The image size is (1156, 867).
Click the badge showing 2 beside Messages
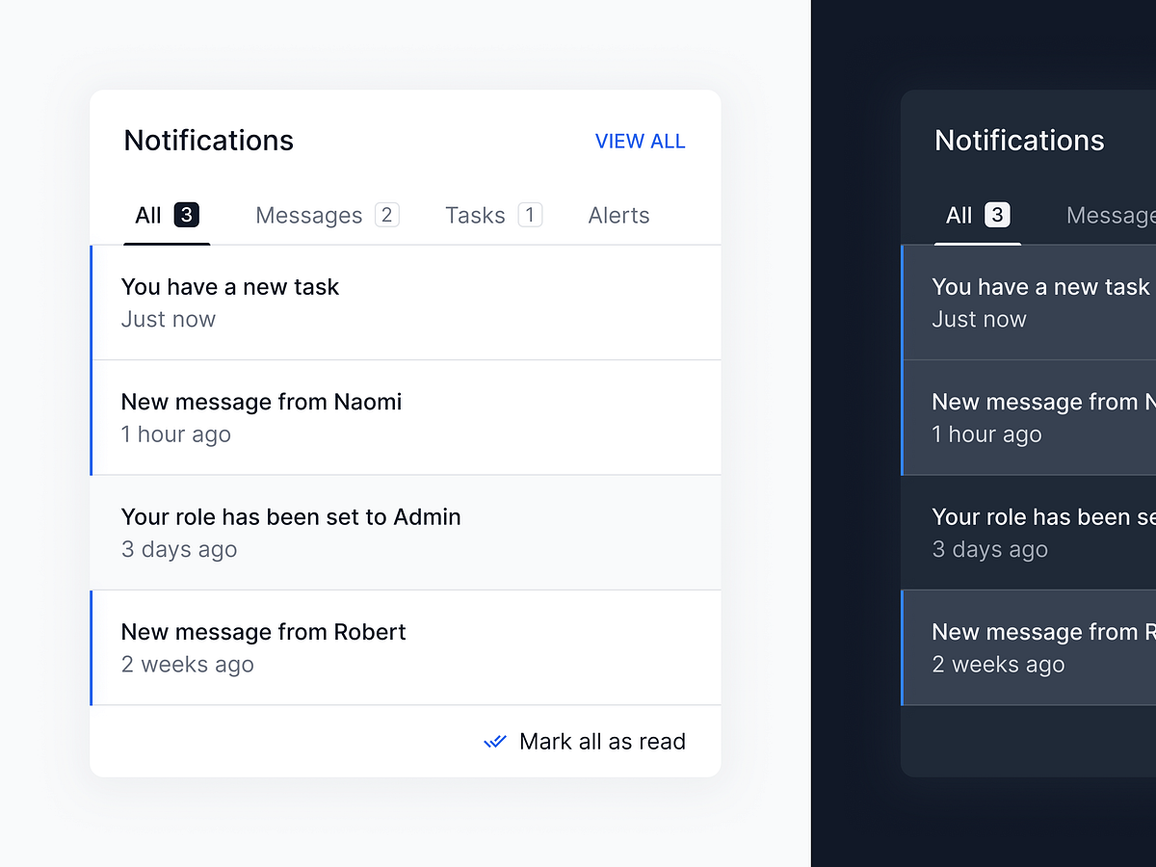coord(388,214)
